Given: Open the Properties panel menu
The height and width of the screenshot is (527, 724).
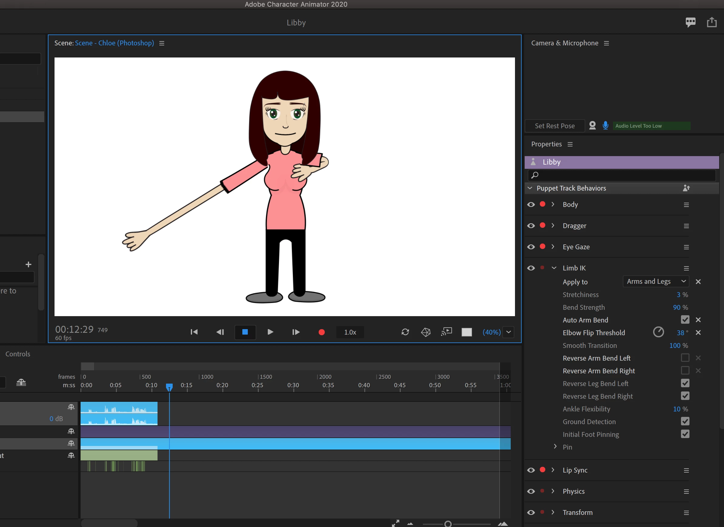Looking at the screenshot, I should pos(570,144).
